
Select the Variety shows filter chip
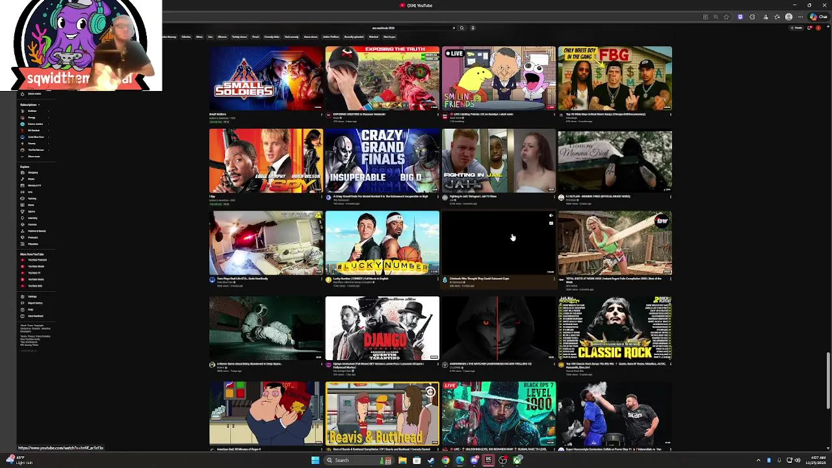point(239,36)
